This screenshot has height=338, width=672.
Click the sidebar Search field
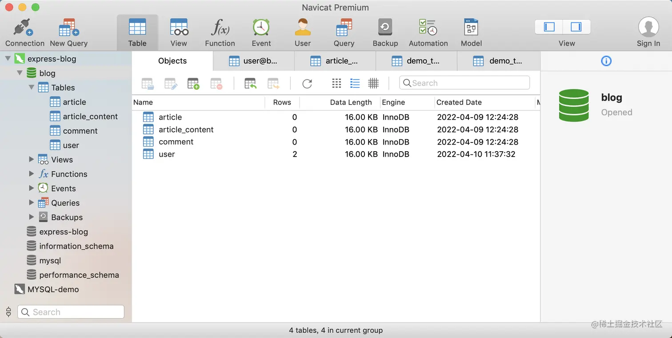tap(71, 312)
